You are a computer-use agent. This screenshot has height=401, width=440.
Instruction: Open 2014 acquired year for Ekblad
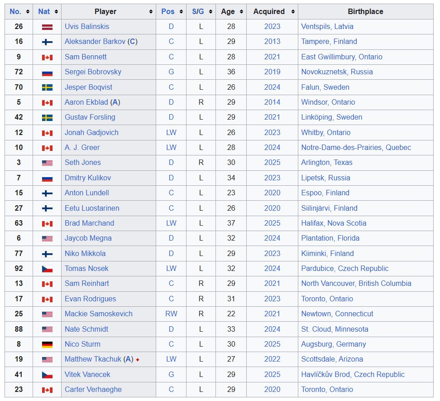pyautogui.click(x=272, y=102)
